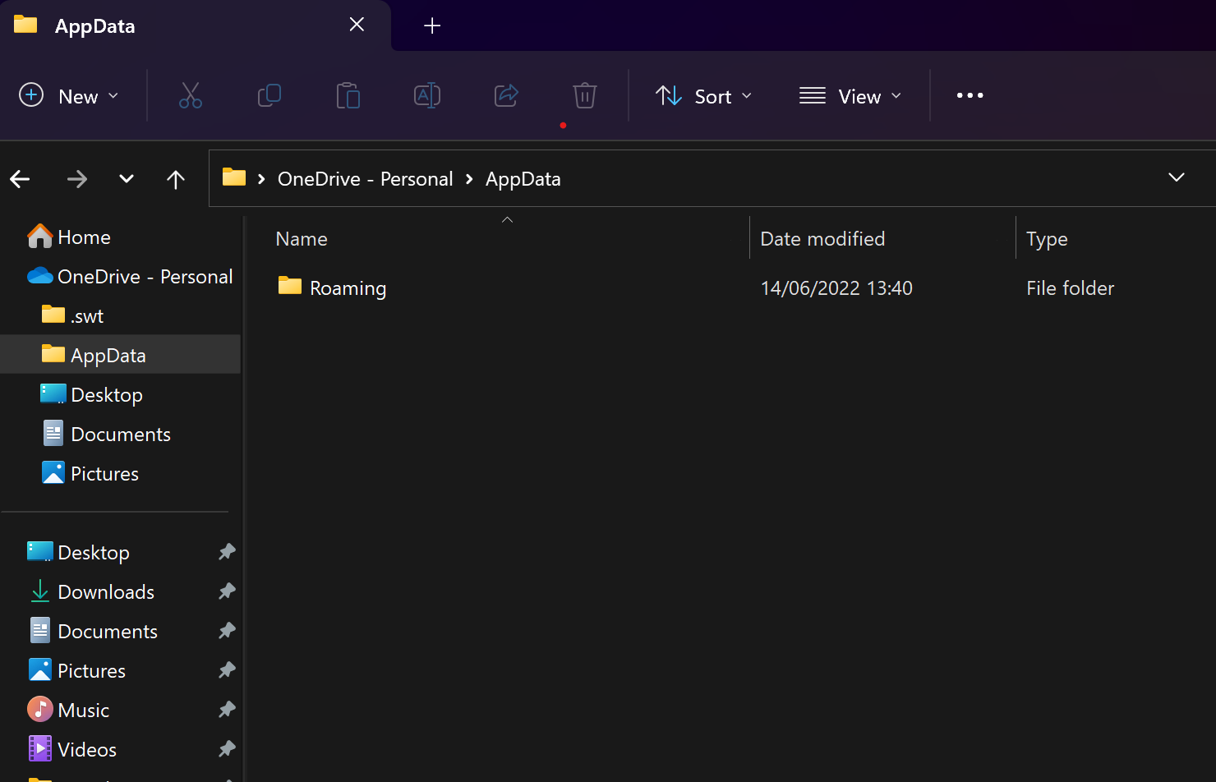
Task: Expand address bar history dropdown arrow
Action: (1177, 178)
